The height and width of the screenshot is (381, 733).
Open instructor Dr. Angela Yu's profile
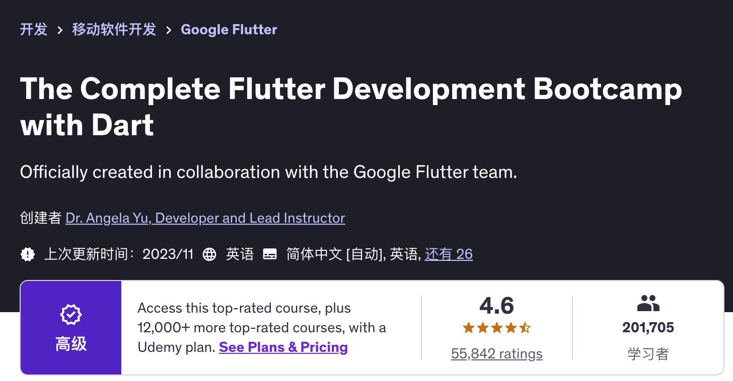pos(205,218)
